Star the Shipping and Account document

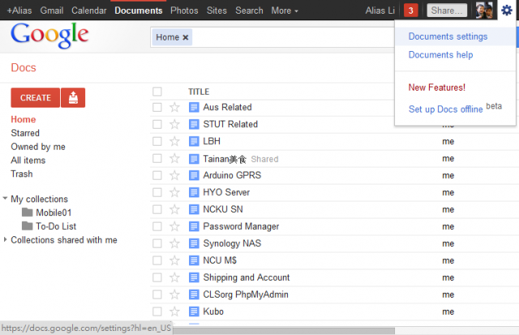tap(174, 278)
